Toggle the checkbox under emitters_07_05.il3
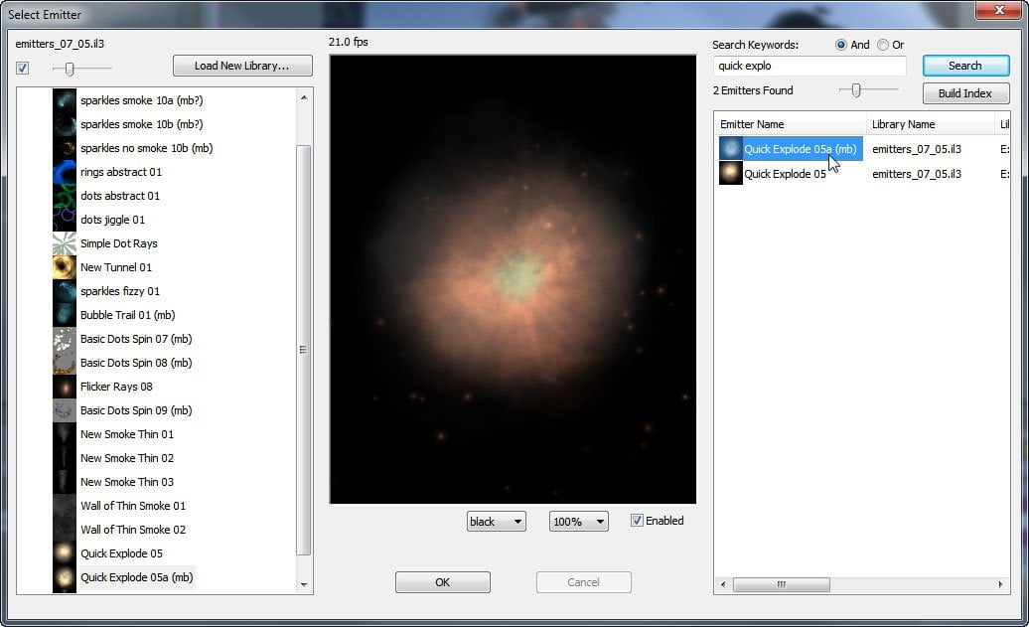The image size is (1029, 627). (22, 68)
